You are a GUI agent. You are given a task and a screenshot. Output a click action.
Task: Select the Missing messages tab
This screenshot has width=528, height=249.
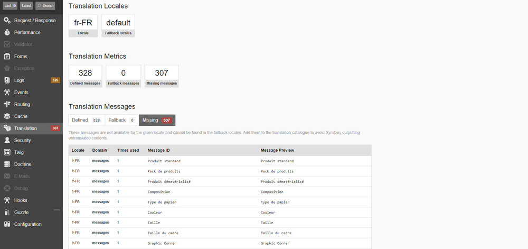(157, 121)
